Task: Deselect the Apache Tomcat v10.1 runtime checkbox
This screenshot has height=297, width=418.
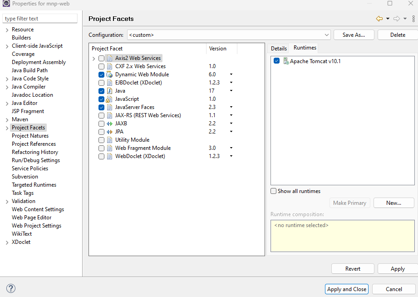Action: point(276,61)
